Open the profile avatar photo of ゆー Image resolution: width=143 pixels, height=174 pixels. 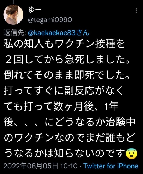coord(13,14)
